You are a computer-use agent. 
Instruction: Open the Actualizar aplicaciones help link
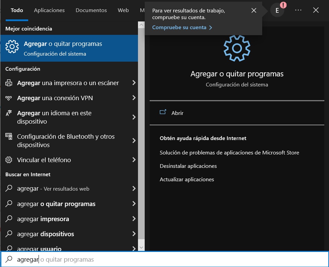[187, 180]
